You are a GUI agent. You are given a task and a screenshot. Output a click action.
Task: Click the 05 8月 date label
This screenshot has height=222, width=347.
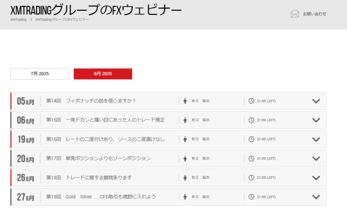coord(25,101)
